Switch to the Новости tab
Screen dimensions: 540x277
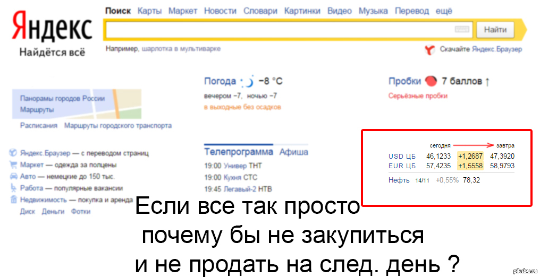coord(220,11)
